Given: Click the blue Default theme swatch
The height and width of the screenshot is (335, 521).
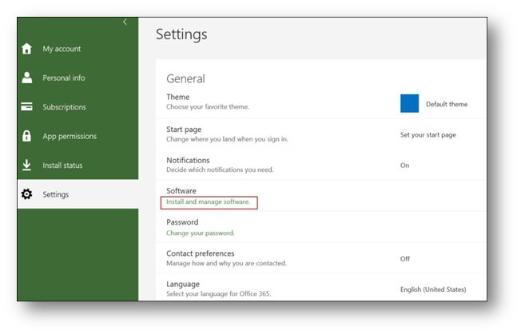Looking at the screenshot, I should [x=409, y=103].
